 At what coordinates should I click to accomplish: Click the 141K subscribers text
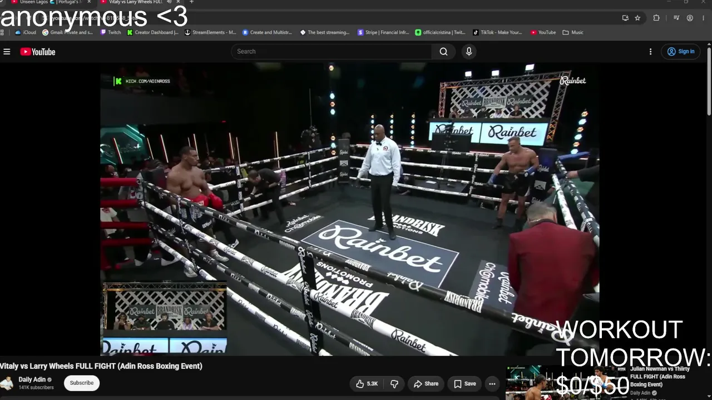[36, 387]
